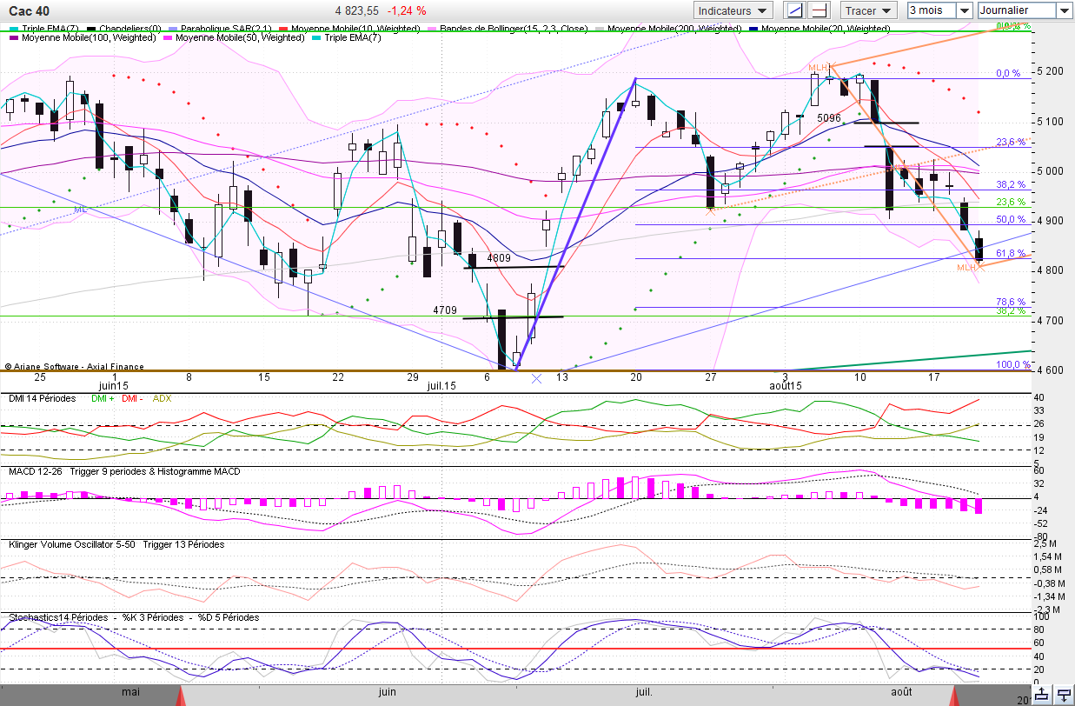Image resolution: width=1075 pixels, height=706 pixels.
Task: Open the Tracer dropdown menu
Action: (x=869, y=10)
